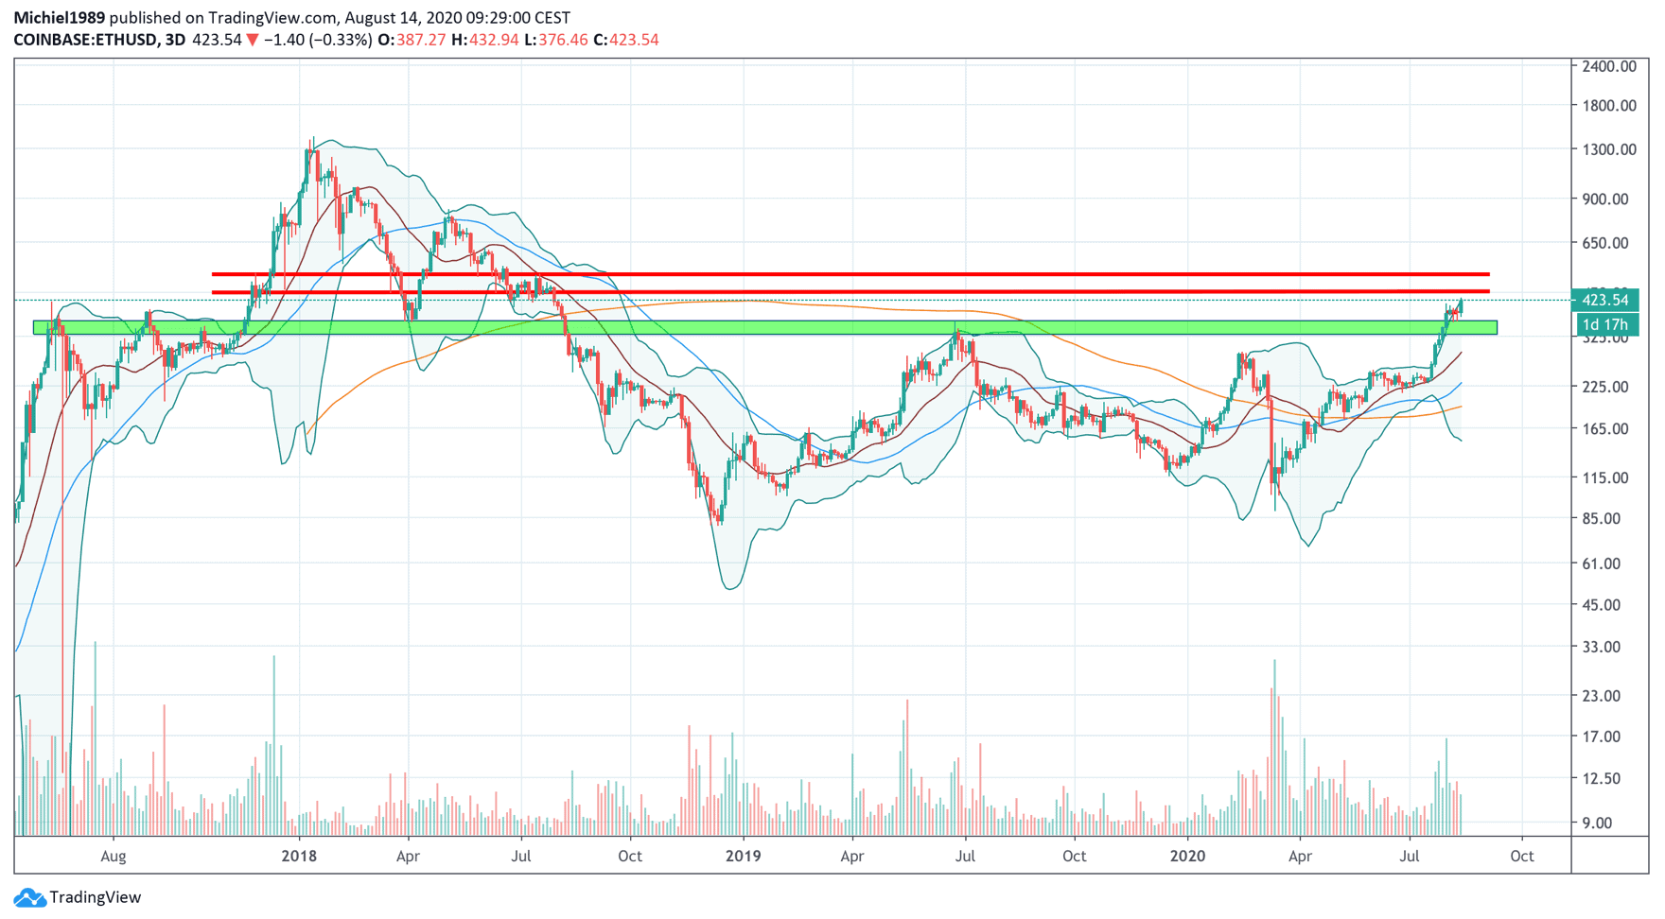This screenshot has width=1665, height=919.
Task: Click the 2019 label on the time axis
Action: tap(743, 857)
